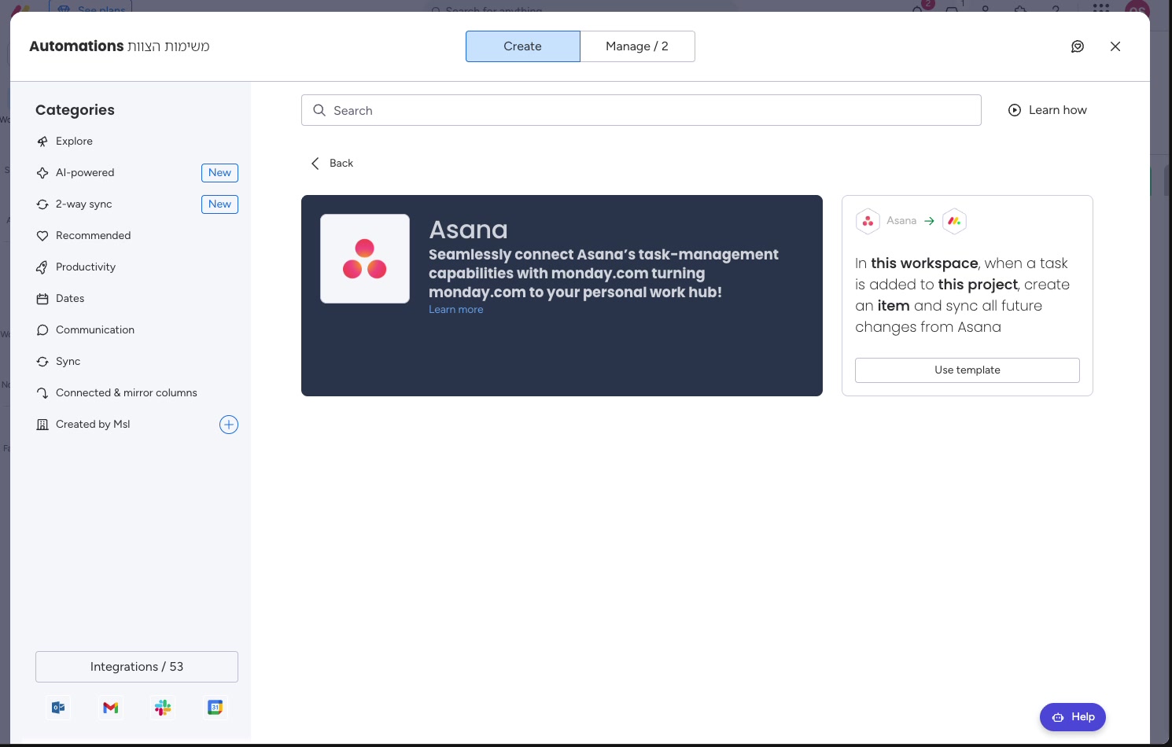1172x747 pixels.
Task: Click Learn how
Action: coord(1048,110)
